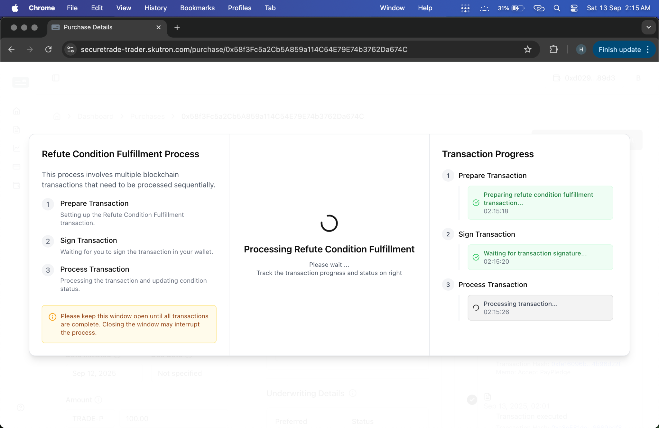Click the green check on Preparing refute step
The height and width of the screenshot is (428, 659).
tap(476, 203)
